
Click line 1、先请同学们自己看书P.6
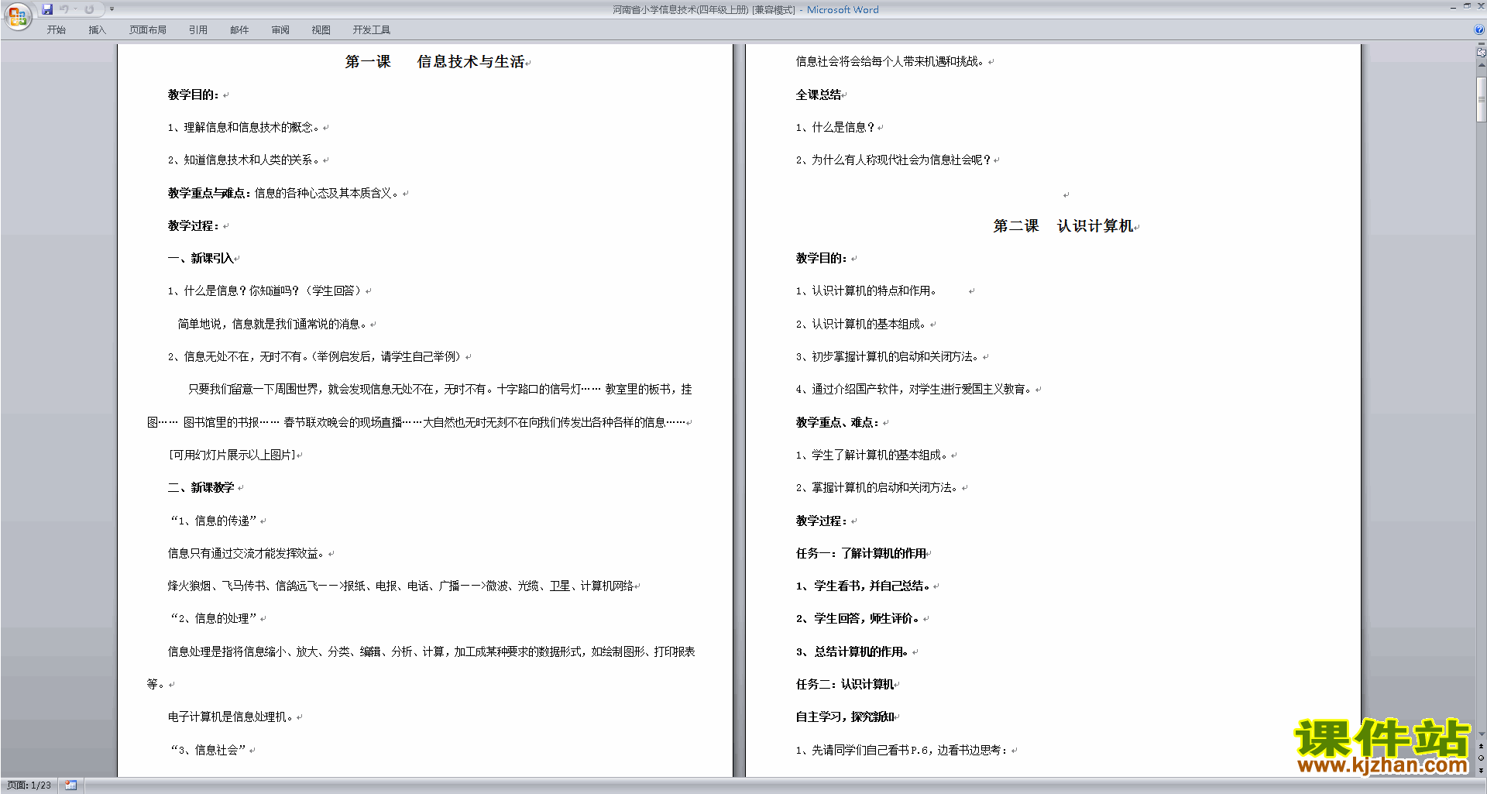pos(902,750)
